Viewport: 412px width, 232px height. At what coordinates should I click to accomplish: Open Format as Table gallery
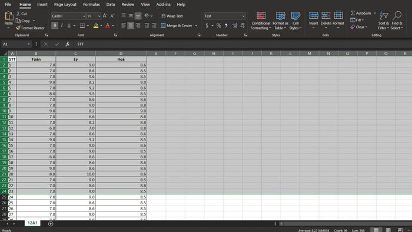(x=280, y=21)
